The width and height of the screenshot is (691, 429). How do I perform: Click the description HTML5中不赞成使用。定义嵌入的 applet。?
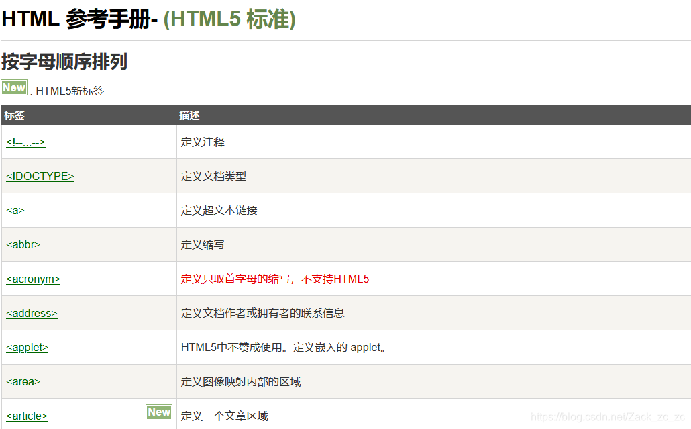[x=283, y=348]
